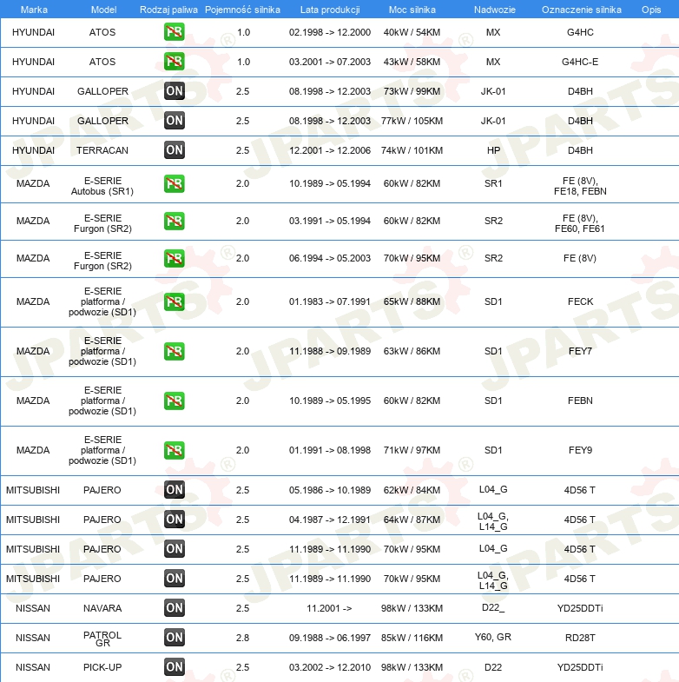
Task: Click production dates 04.1987 -> 12.1991
Action: coord(329,520)
